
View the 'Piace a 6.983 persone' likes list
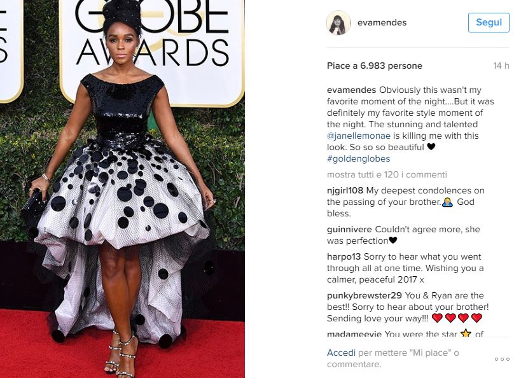(x=374, y=66)
